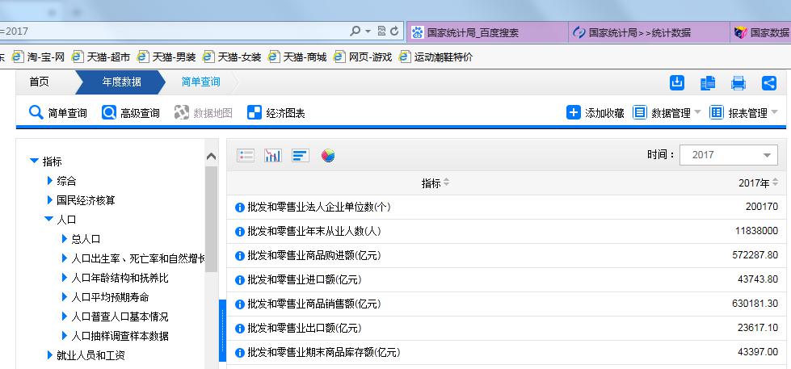Screen dimensions: 791x369
Task: Open the 数据管理 dropdown menu
Action: 667,113
